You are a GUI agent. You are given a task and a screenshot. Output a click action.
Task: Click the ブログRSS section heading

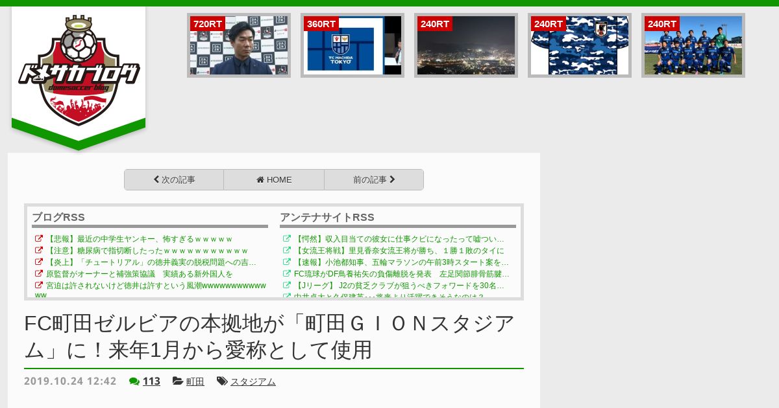pos(58,217)
